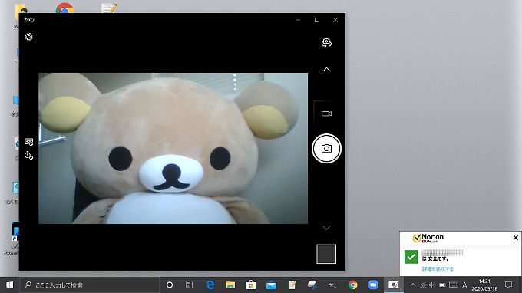Toggle HDR photo mode icon
The width and height of the screenshot is (522, 293).
pyautogui.click(x=28, y=142)
